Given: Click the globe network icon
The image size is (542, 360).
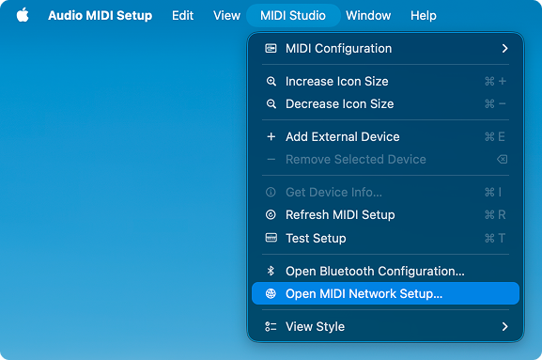Looking at the screenshot, I should pos(271,293).
